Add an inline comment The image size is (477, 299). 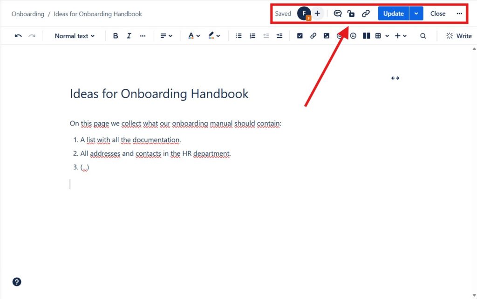tap(338, 13)
